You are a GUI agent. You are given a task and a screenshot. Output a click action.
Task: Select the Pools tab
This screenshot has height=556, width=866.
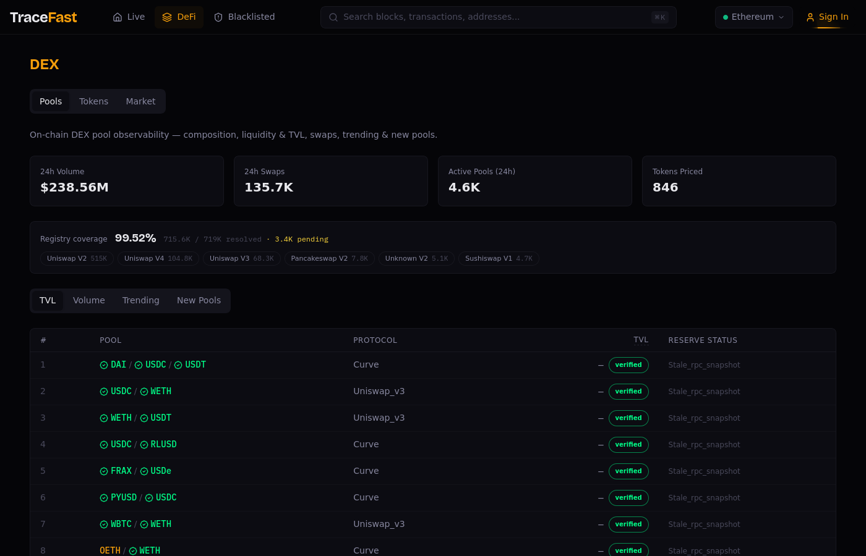coord(51,101)
